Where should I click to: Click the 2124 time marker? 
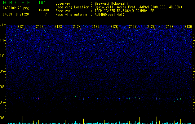pyautogui.click(x=77, y=27)
